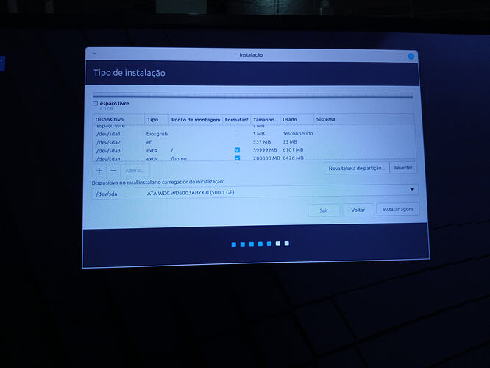Image resolution: width=490 pixels, height=368 pixels.
Task: Close the Instalação window
Action: [411, 56]
